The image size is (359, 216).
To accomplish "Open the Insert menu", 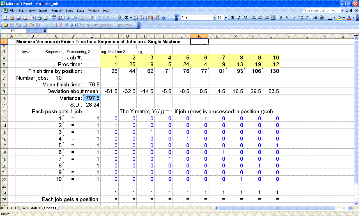I will point(43,11).
